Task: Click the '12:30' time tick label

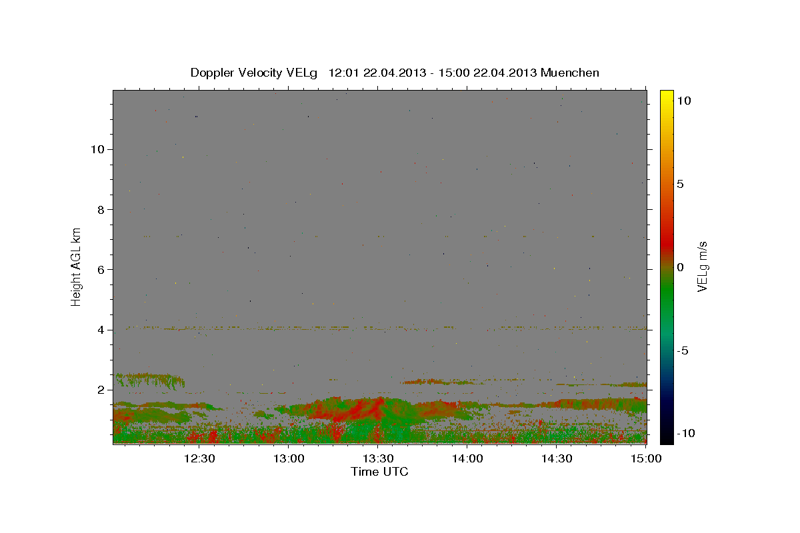Action: click(x=199, y=458)
